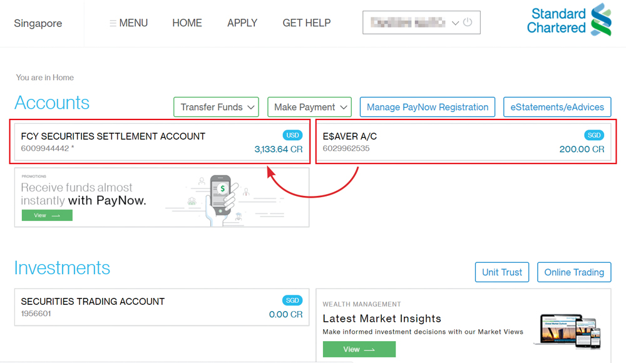Screen dimensions: 626x363
Task: Click the hamburger MENU icon
Action: [x=113, y=23]
